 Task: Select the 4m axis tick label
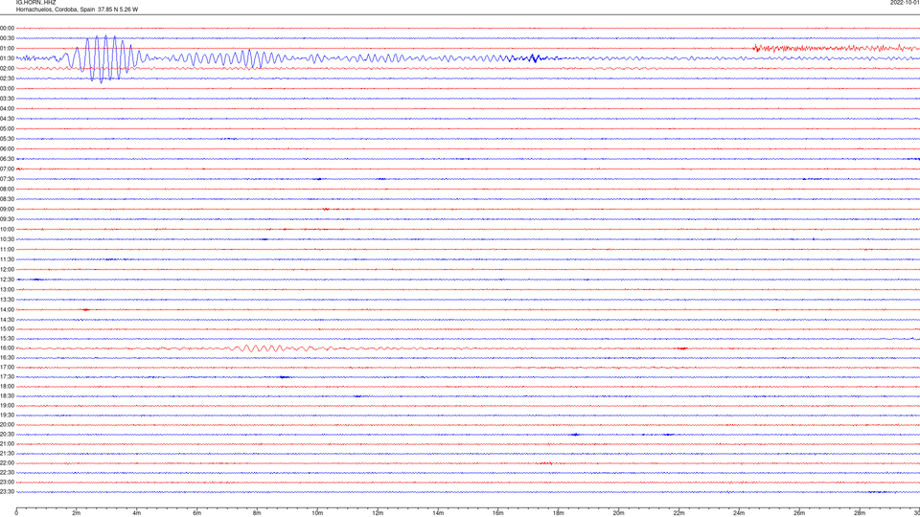[x=137, y=513]
